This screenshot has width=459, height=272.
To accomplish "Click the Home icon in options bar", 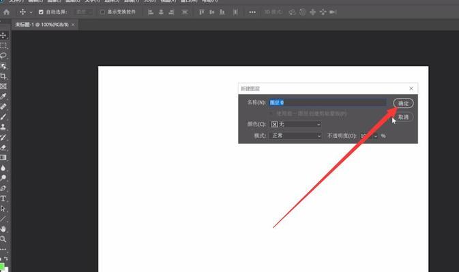I will 6,12.
